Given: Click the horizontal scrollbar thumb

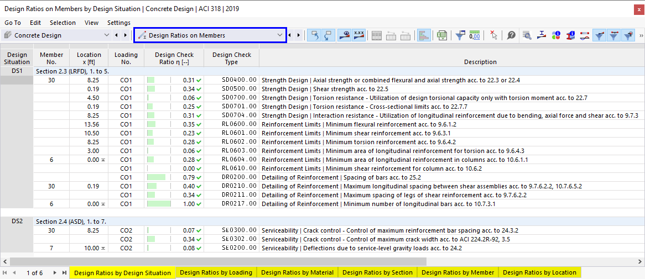Looking at the screenshot, I should tap(219, 261).
